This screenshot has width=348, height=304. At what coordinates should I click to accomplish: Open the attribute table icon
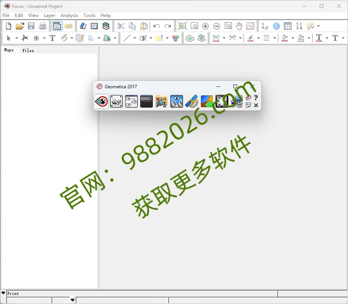288,26
